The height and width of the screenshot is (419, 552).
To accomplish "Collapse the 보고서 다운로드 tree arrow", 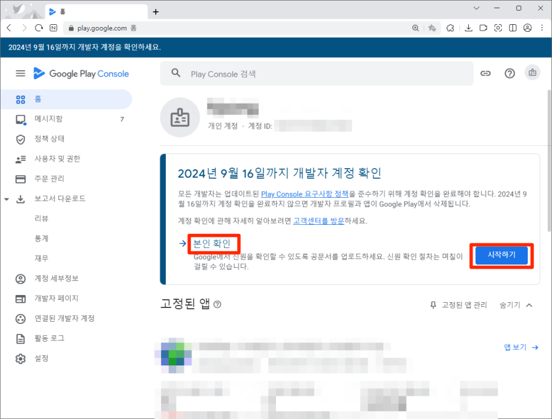I will coord(6,199).
